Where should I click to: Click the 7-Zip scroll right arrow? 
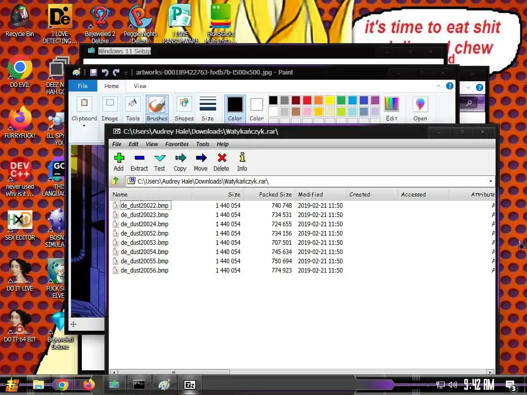tap(490, 372)
